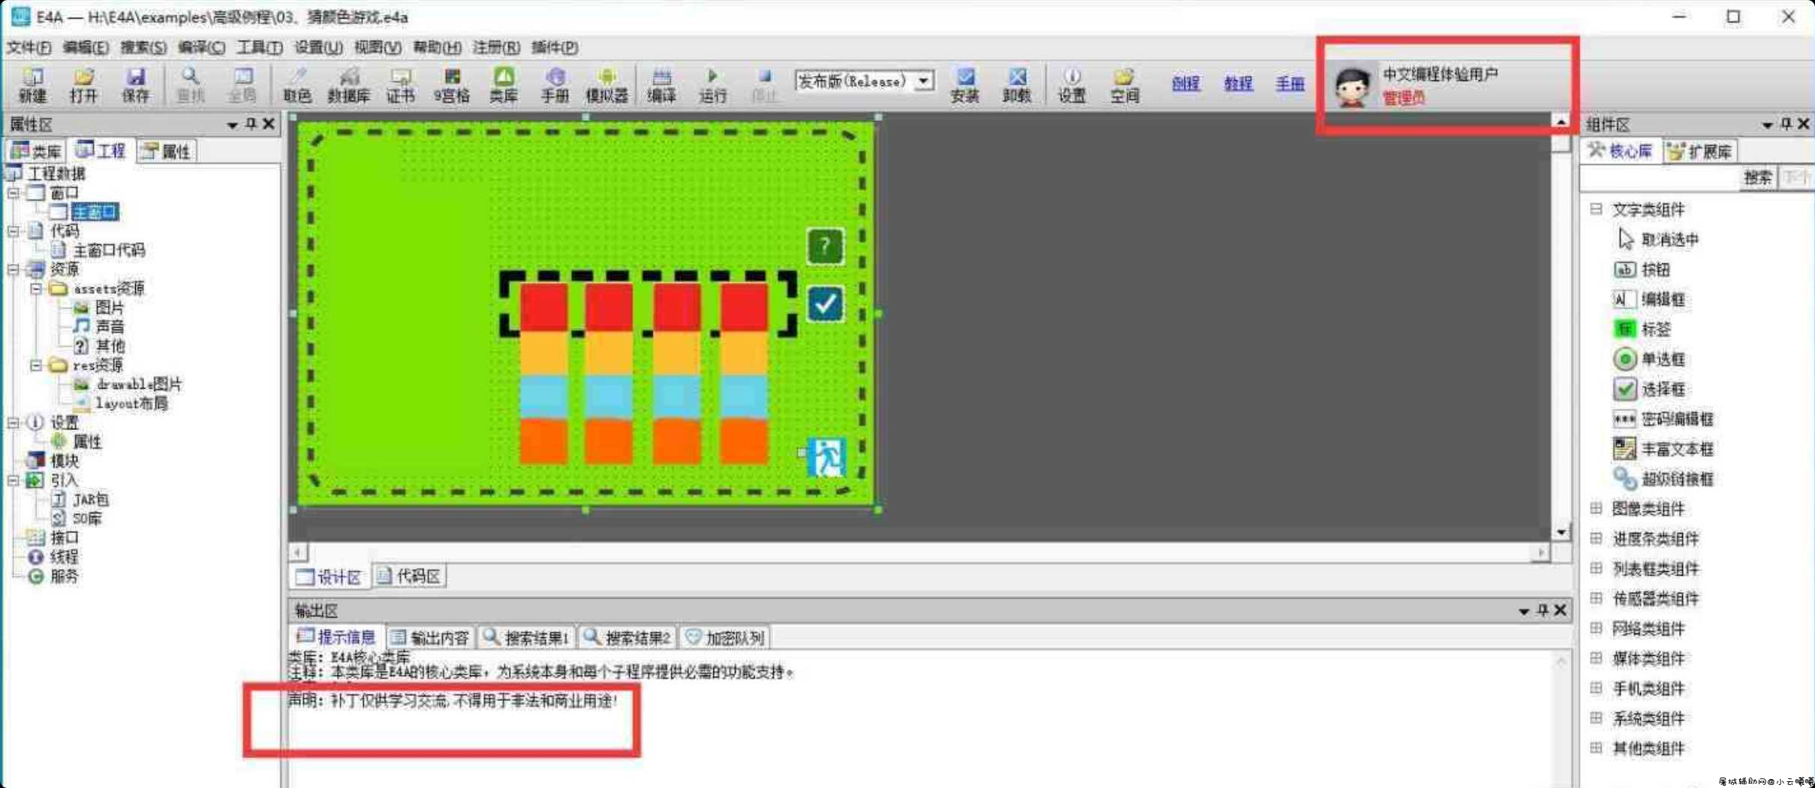Click the 例程 examples link
This screenshot has width=1815, height=788.
1185,83
